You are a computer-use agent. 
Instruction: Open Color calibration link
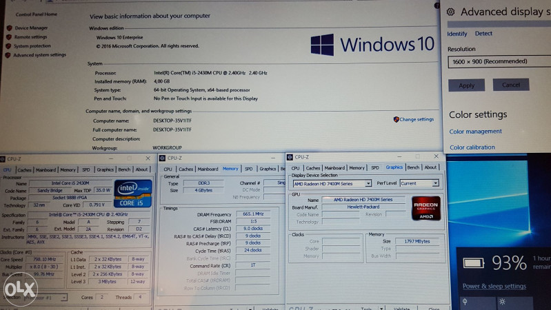pyautogui.click(x=472, y=147)
